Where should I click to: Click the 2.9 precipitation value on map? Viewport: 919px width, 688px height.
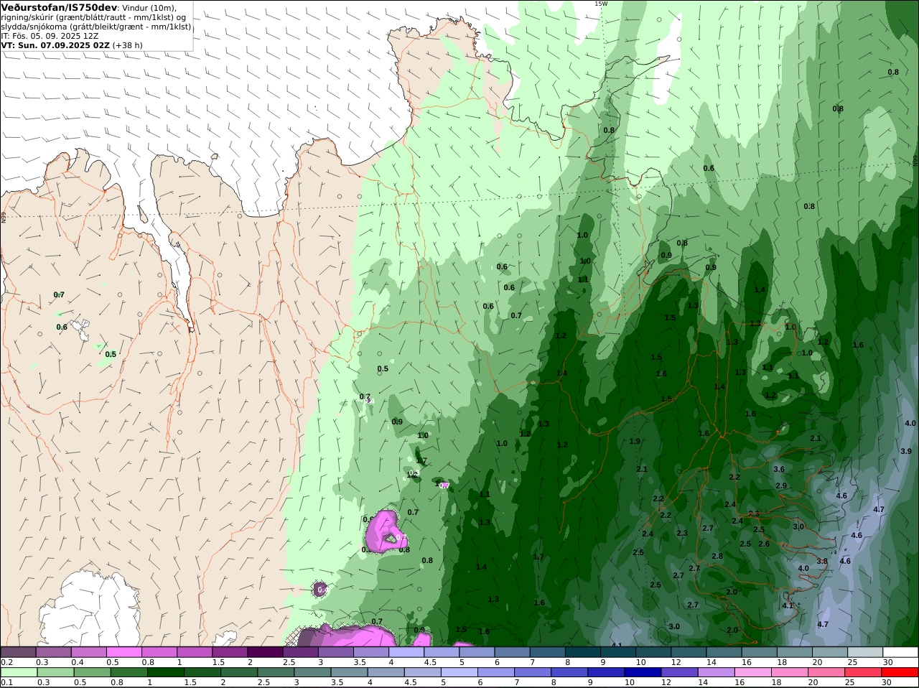(781, 486)
